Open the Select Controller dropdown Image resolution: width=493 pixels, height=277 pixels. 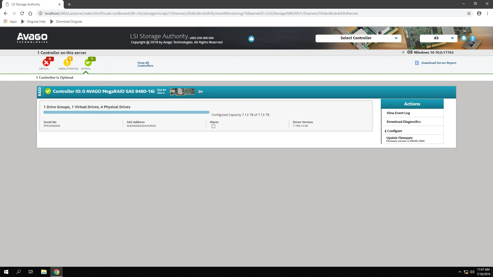(x=358, y=38)
